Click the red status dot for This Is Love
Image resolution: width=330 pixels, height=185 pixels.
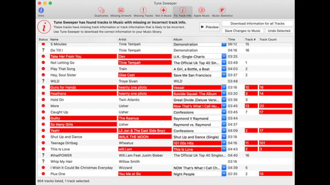pyautogui.click(x=43, y=149)
